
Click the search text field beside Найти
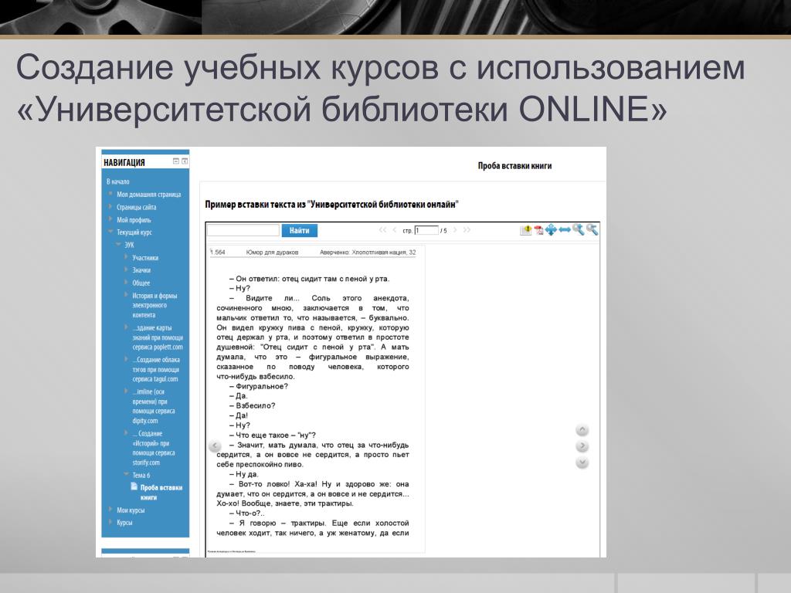click(x=243, y=230)
